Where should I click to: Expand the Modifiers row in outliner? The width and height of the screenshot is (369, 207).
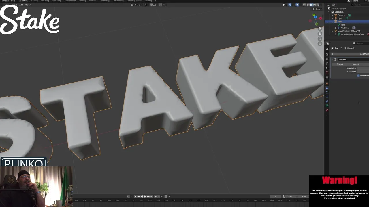coord(336,28)
